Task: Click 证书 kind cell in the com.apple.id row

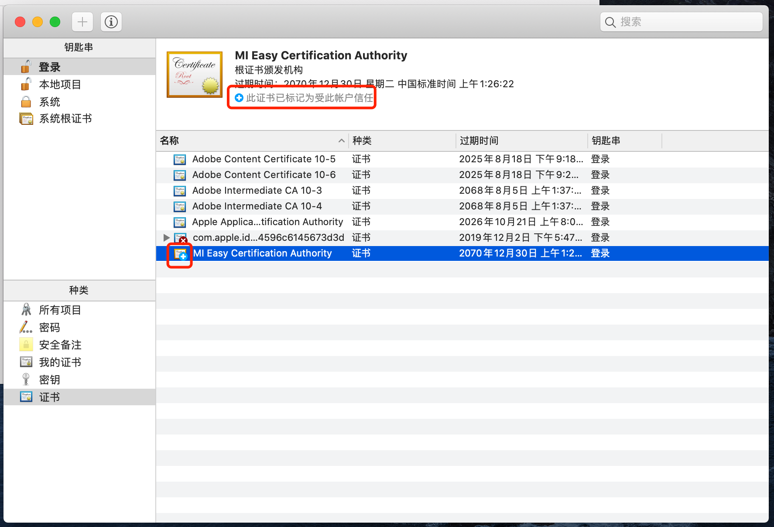Action: pyautogui.click(x=361, y=238)
